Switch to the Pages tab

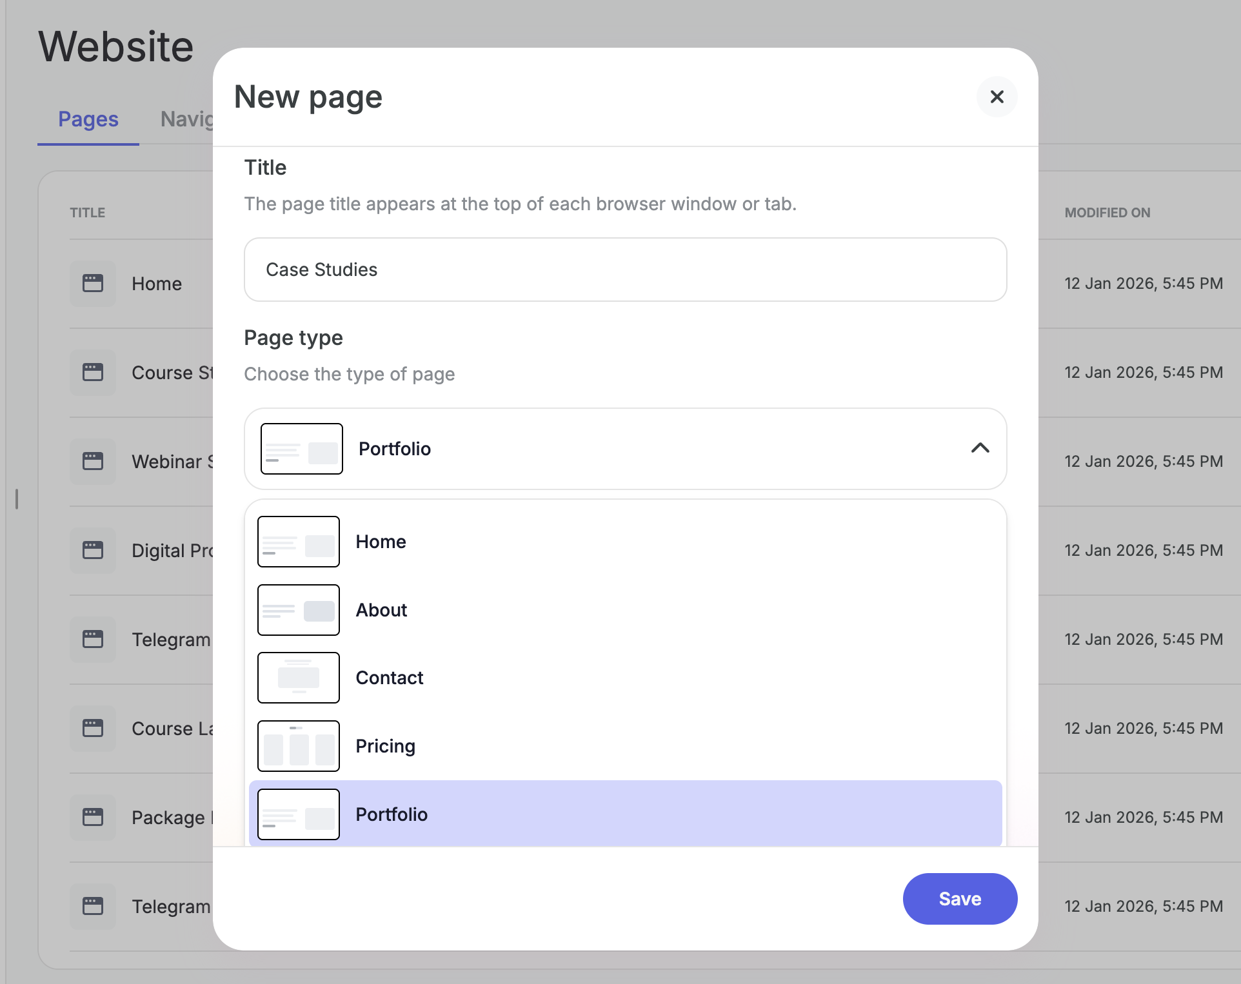(x=88, y=119)
